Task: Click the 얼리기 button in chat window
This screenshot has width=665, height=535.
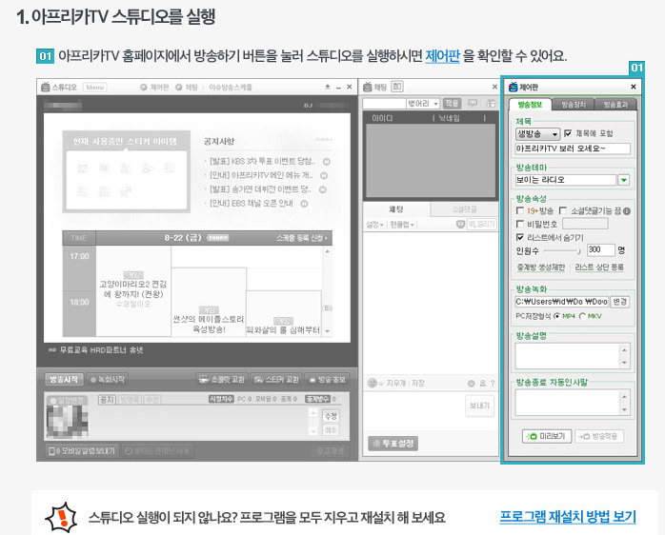Action: (x=482, y=224)
